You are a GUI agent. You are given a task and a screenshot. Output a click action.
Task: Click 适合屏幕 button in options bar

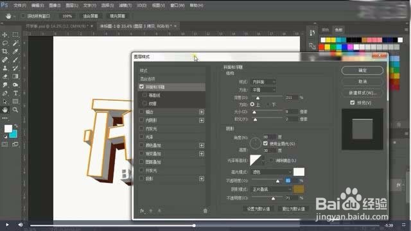(x=91, y=16)
